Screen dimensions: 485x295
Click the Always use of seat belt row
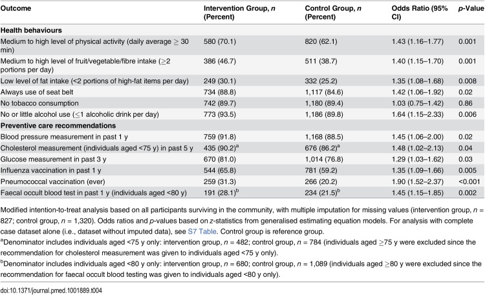click(242, 92)
